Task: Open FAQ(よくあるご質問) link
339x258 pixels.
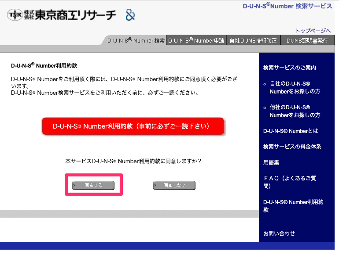Action: 290,182
